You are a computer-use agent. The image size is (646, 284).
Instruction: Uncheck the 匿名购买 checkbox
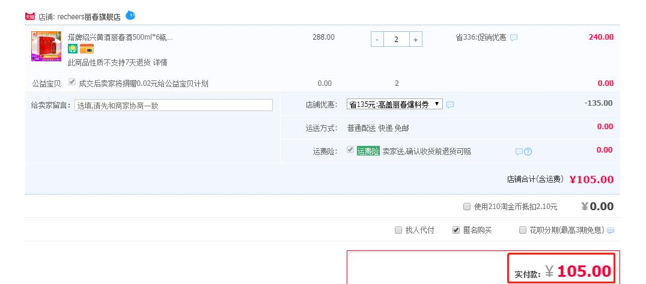click(x=456, y=230)
